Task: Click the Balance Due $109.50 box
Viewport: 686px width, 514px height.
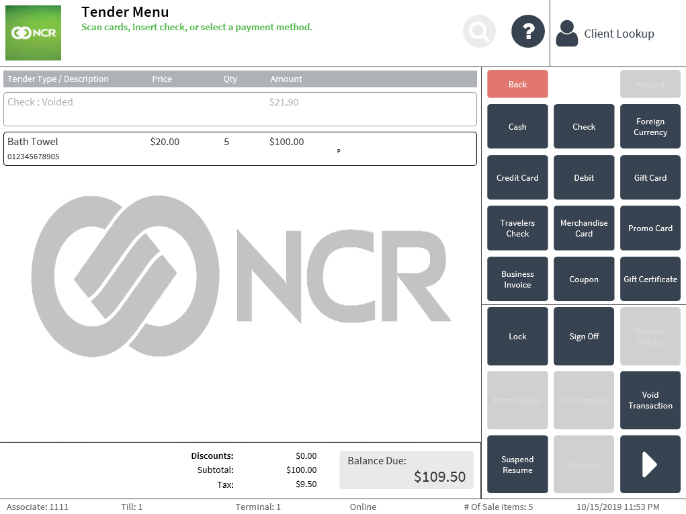Action: point(406,470)
